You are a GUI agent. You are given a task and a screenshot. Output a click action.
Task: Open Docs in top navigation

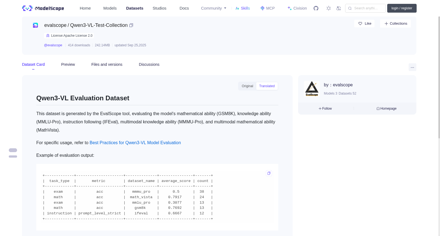point(184,8)
